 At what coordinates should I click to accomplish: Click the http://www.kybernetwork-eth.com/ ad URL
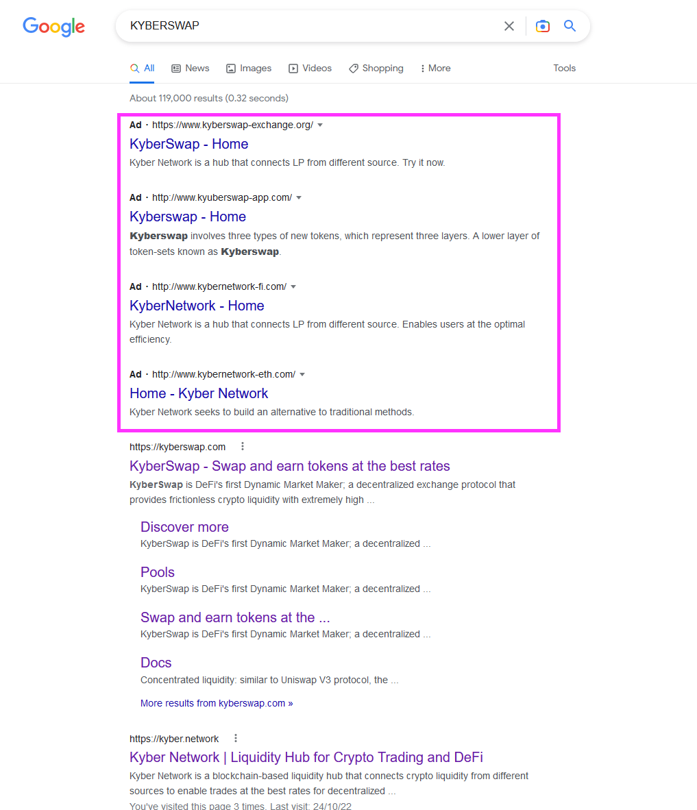pyautogui.click(x=223, y=375)
